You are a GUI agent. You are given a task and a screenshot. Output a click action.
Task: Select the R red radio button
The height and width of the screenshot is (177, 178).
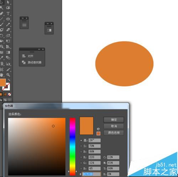[81, 157]
